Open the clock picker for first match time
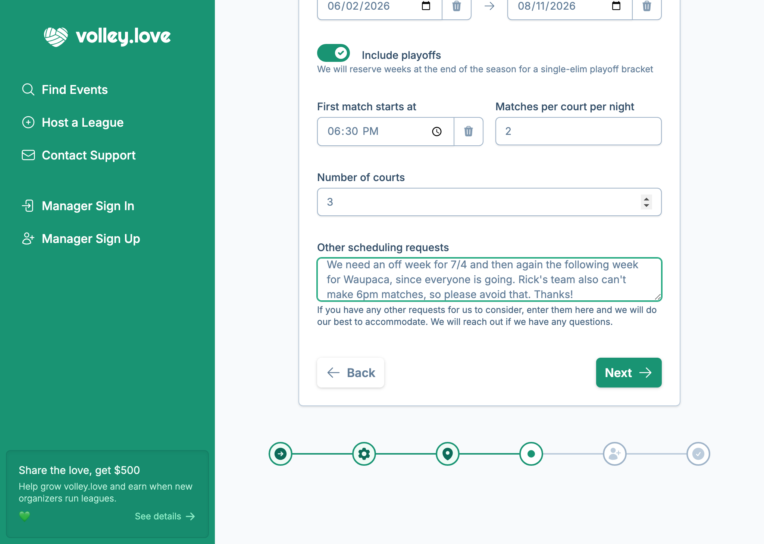This screenshot has width=764, height=544. (436, 131)
